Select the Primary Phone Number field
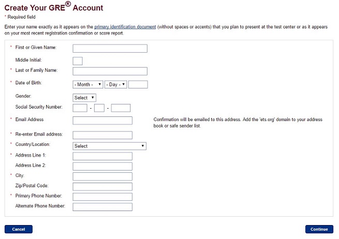339x239 pixels. [x=102, y=197]
